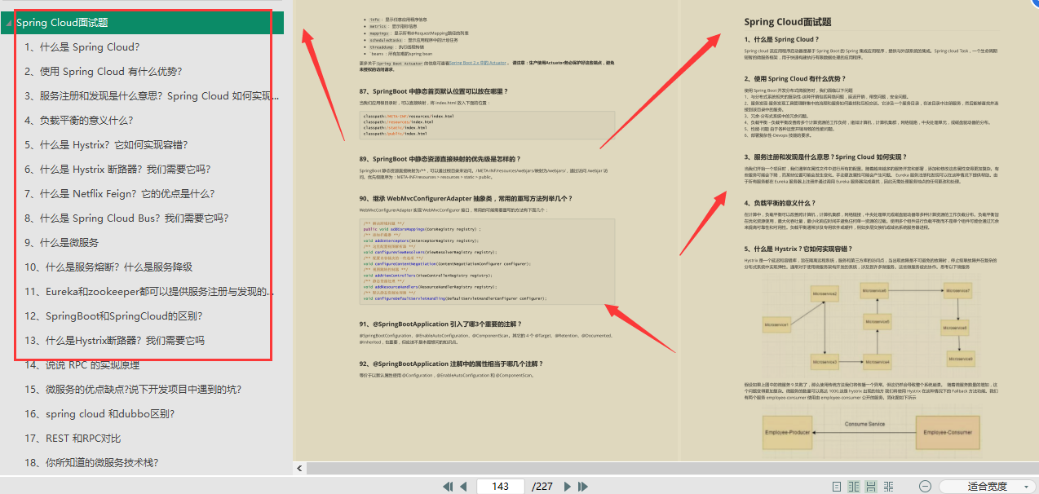Screen dimensions: 1039x494
Task: Open bookmark 3、服务注册和发现是什么意思?
Action: pos(152,96)
